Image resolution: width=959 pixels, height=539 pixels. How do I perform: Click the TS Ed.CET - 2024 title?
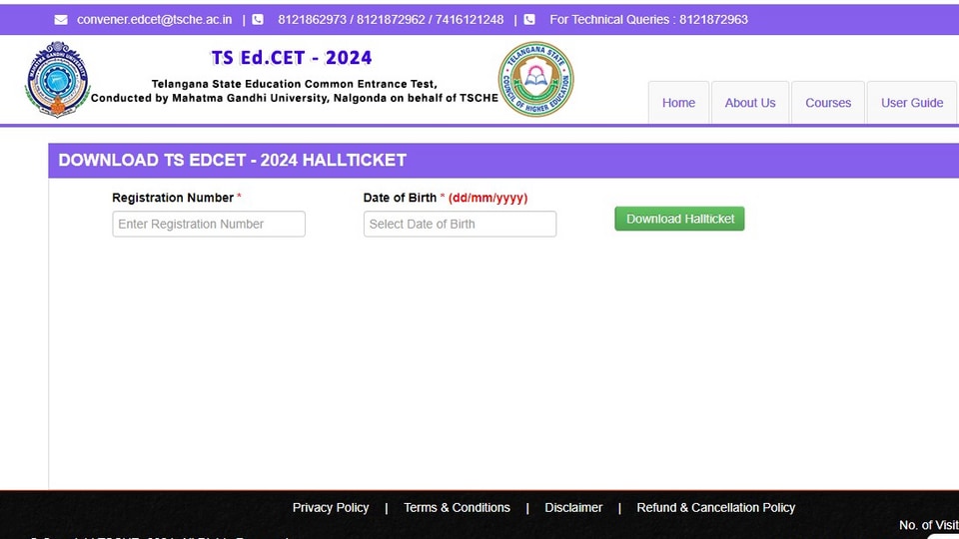point(291,58)
